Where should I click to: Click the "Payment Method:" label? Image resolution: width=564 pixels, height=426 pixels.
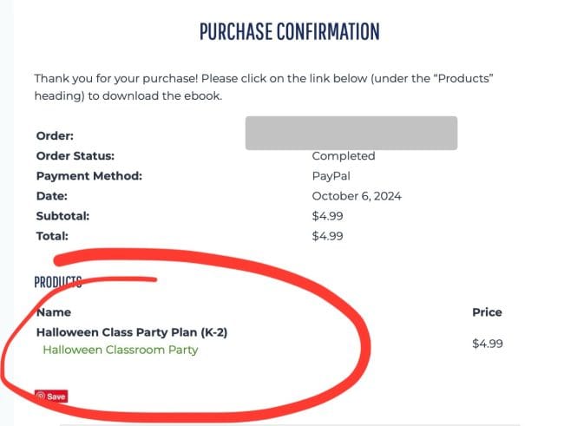tap(89, 176)
